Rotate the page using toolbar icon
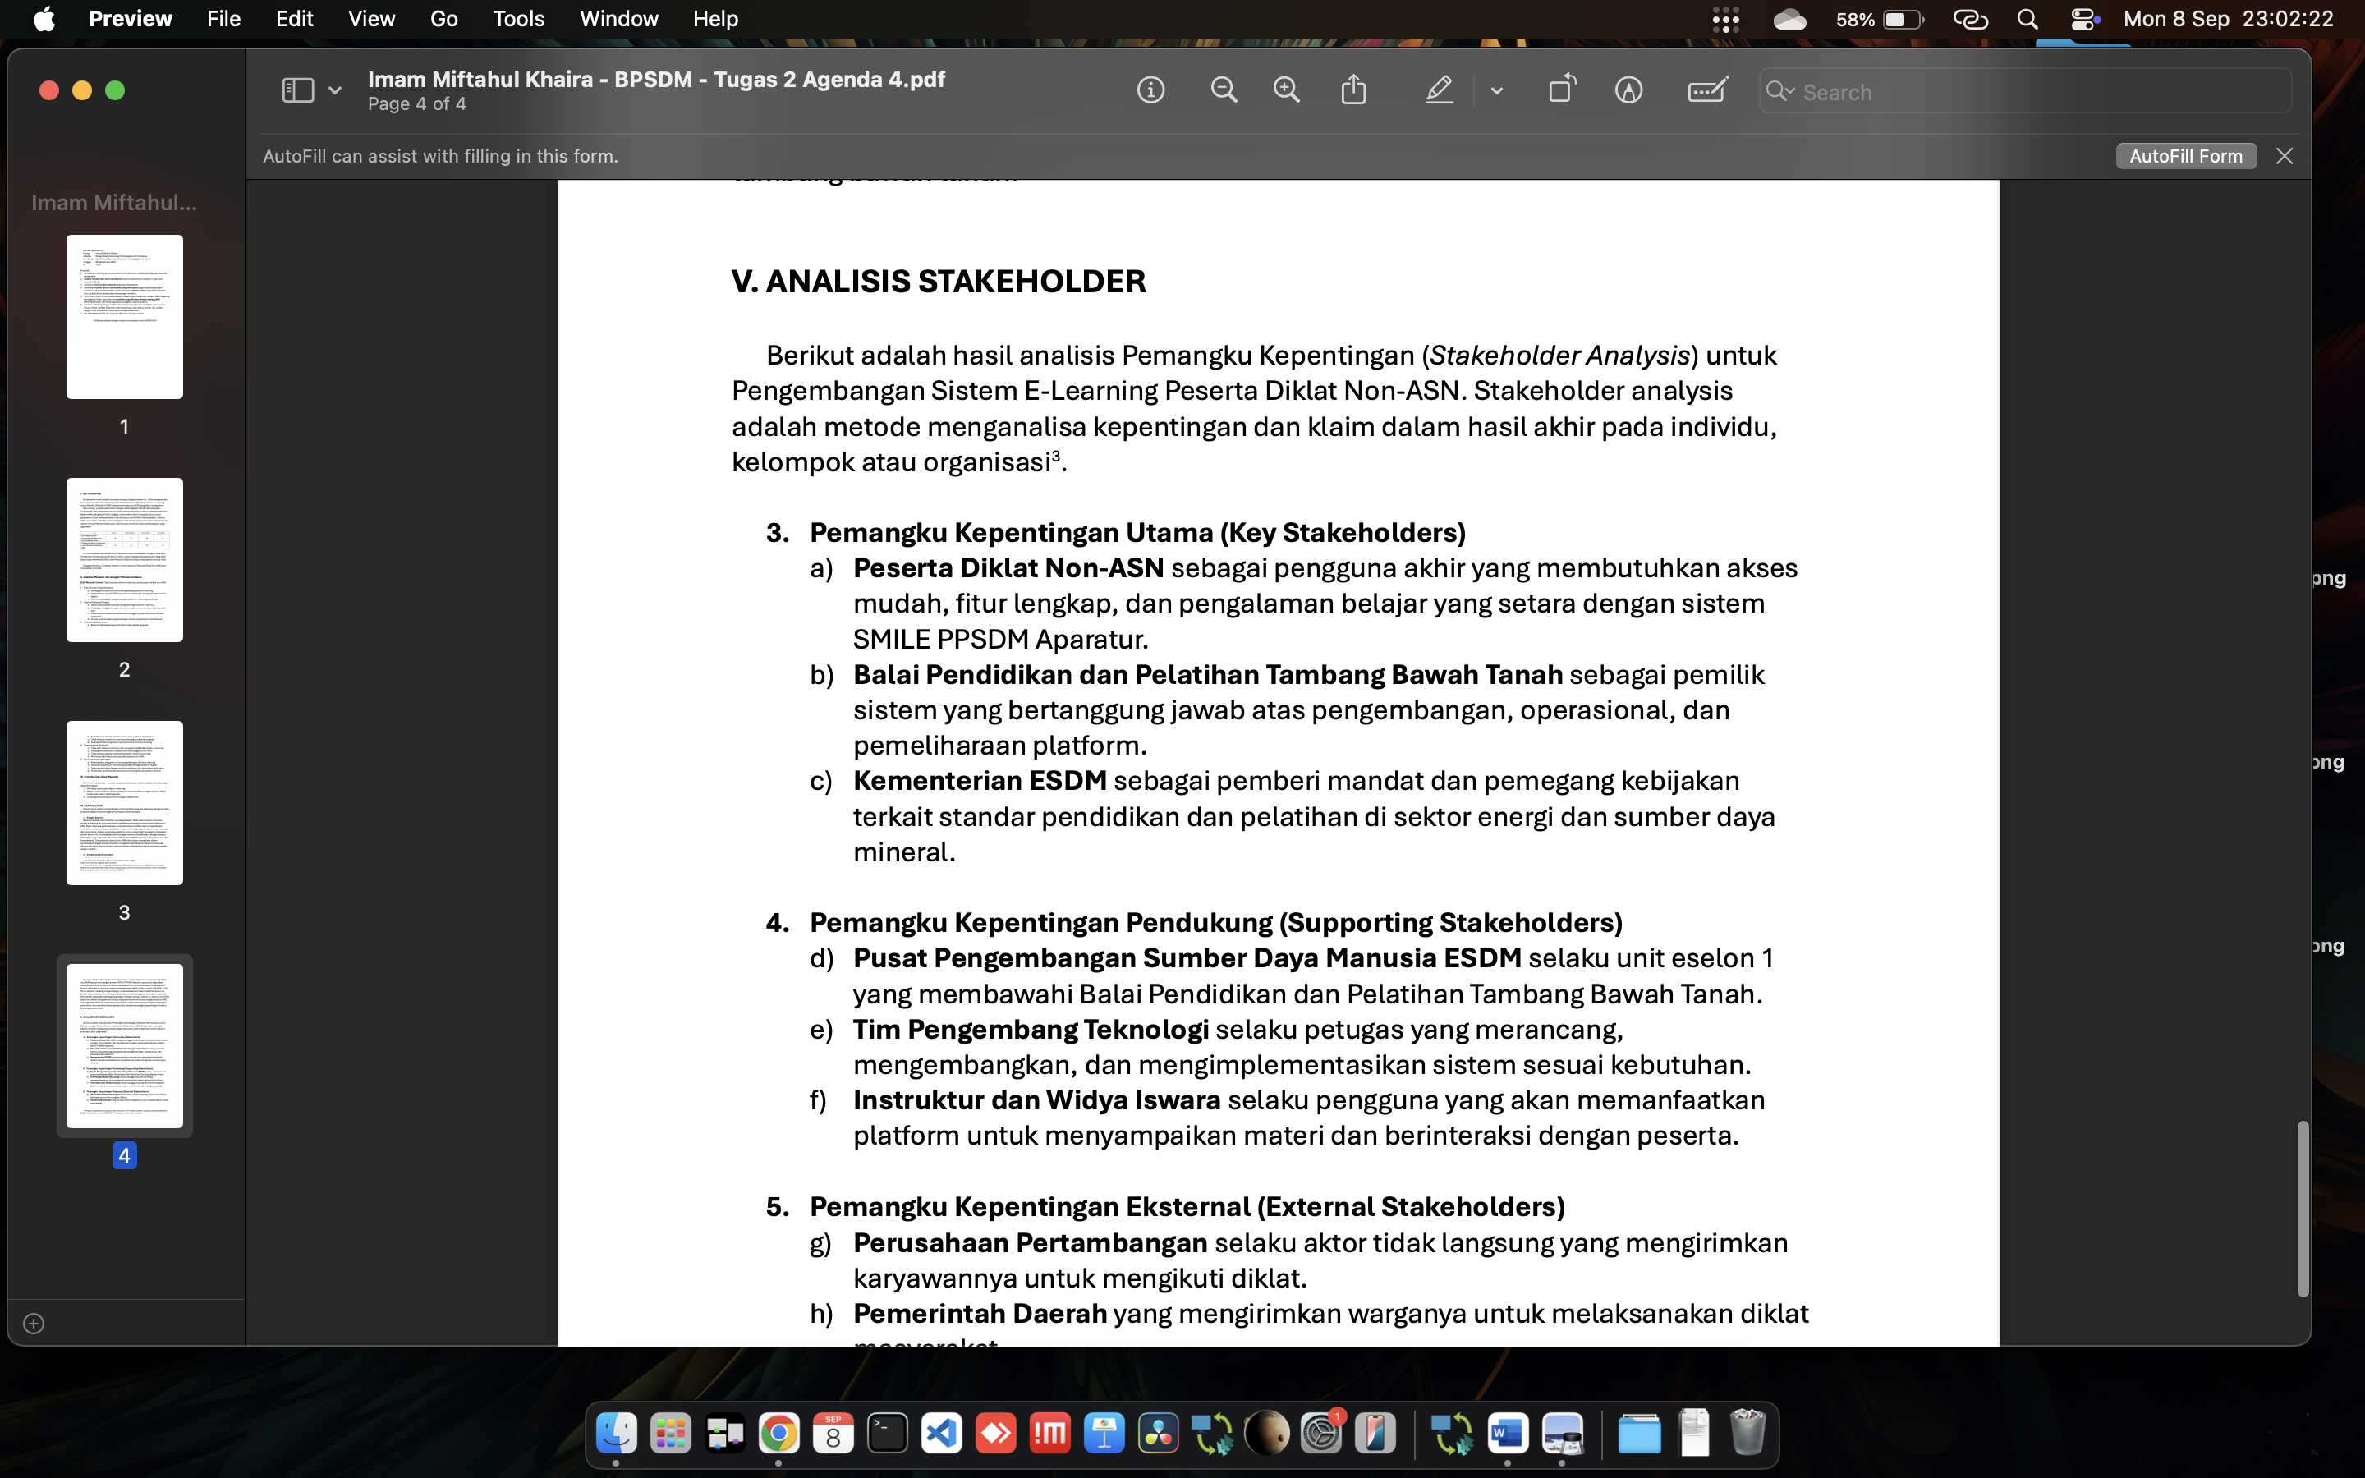Image resolution: width=2365 pixels, height=1478 pixels. 1562,89
